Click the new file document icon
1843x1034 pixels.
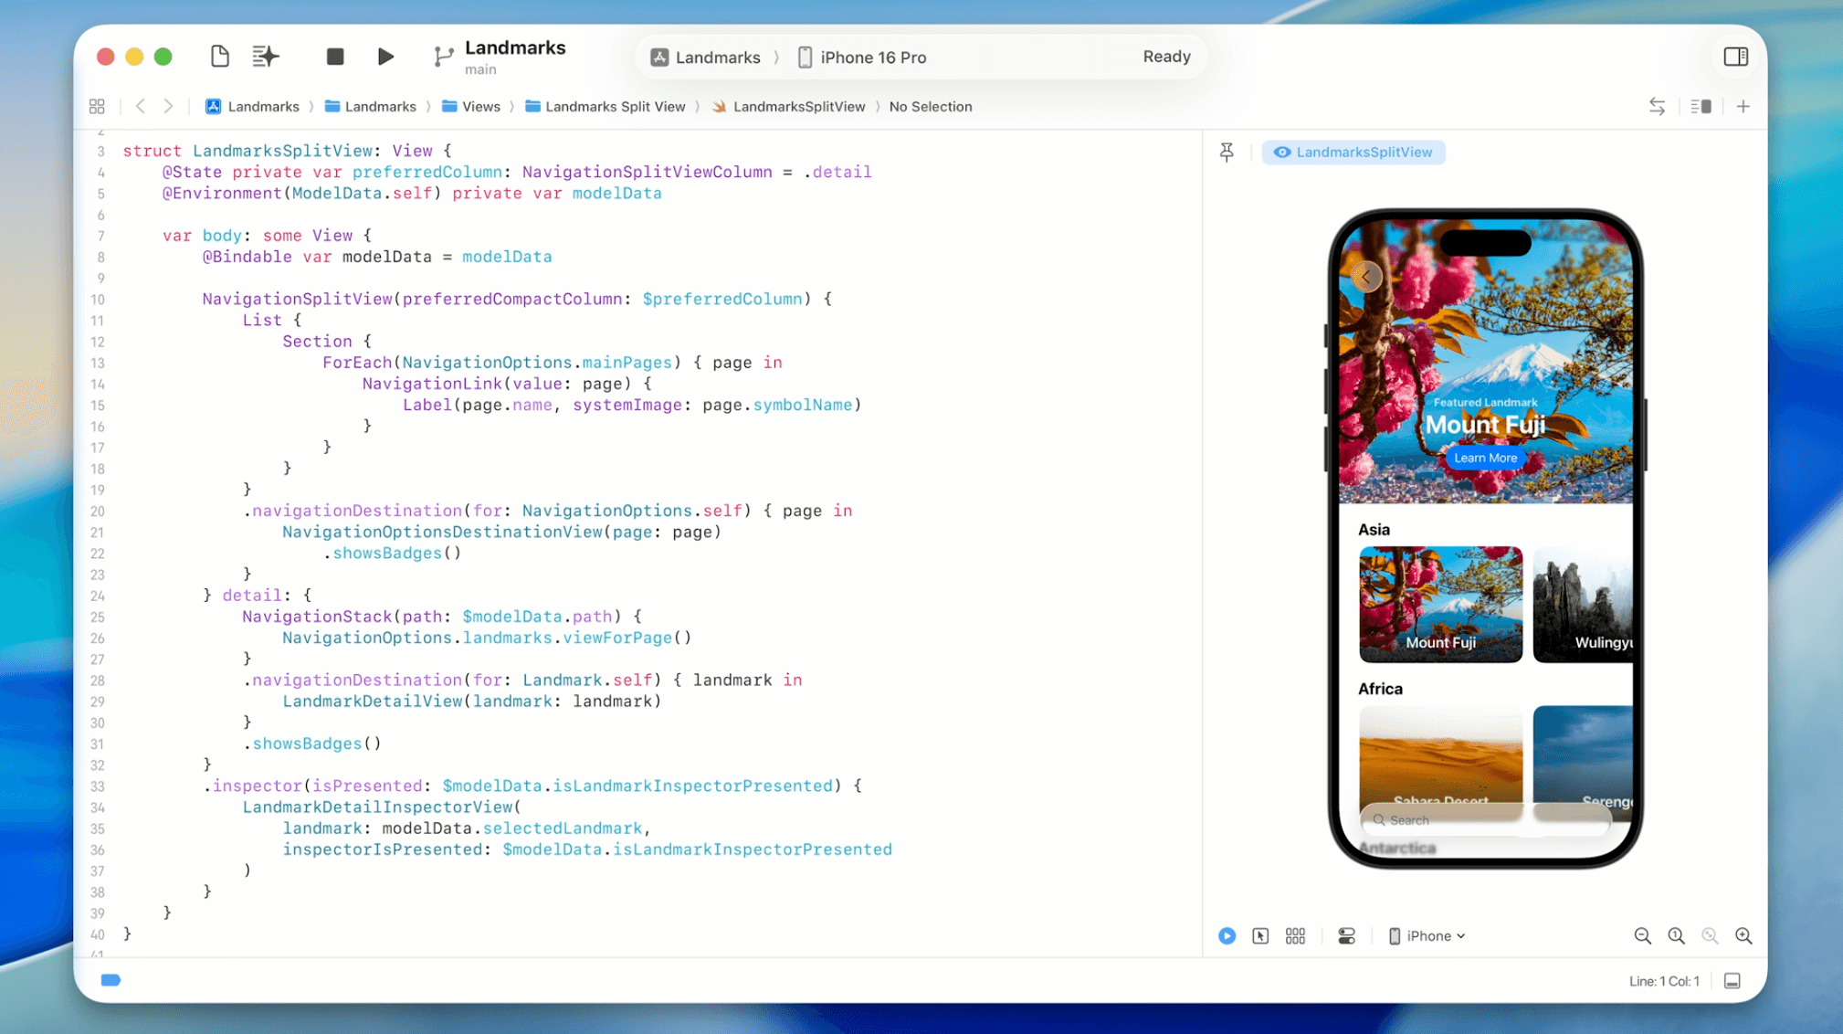[219, 57]
